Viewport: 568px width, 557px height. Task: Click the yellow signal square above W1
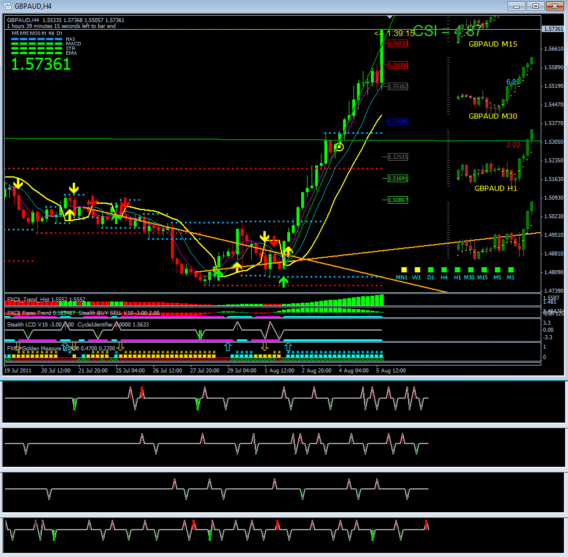tap(417, 270)
